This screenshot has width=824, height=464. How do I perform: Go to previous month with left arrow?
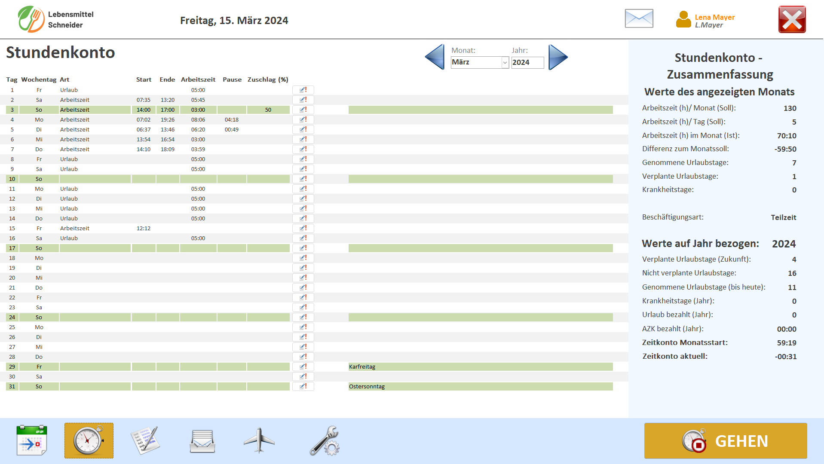point(435,57)
